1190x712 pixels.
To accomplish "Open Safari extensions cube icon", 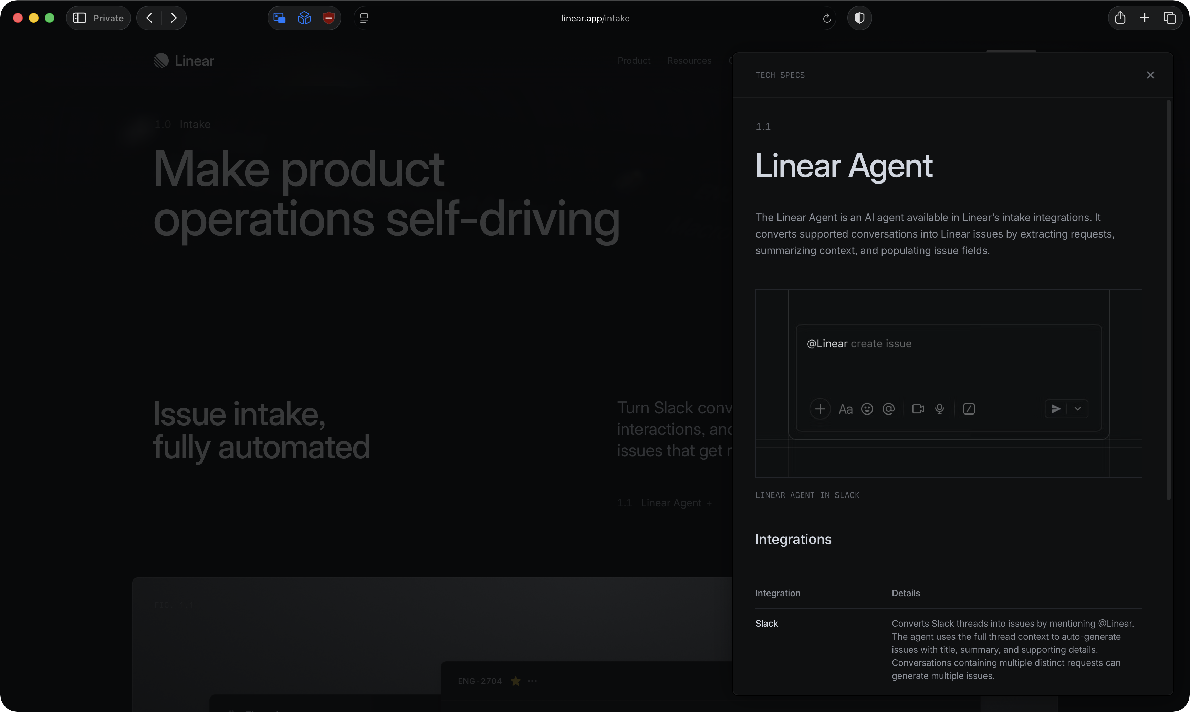I will pos(304,18).
